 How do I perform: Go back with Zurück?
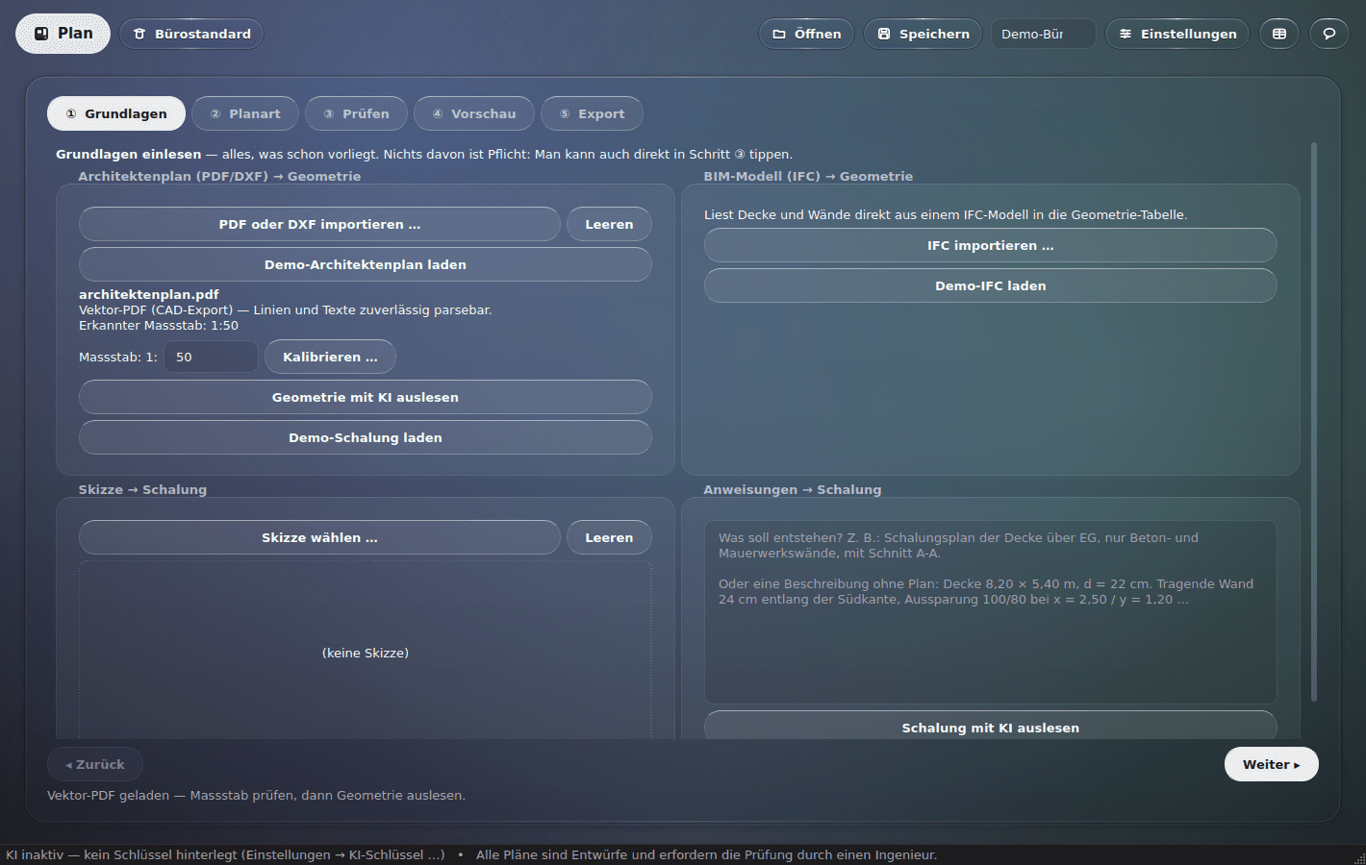click(x=95, y=764)
